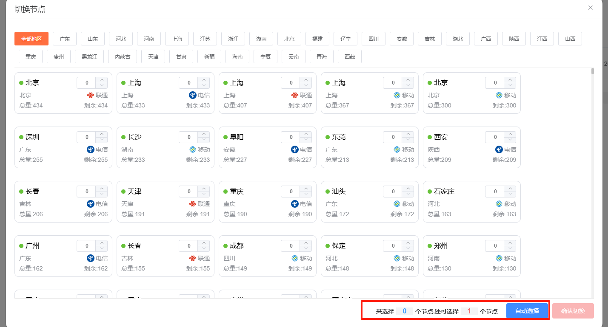Image resolution: width=608 pixels, height=327 pixels.
Task: Increase node count for 阜阳 card
Action: pyautogui.click(x=306, y=134)
